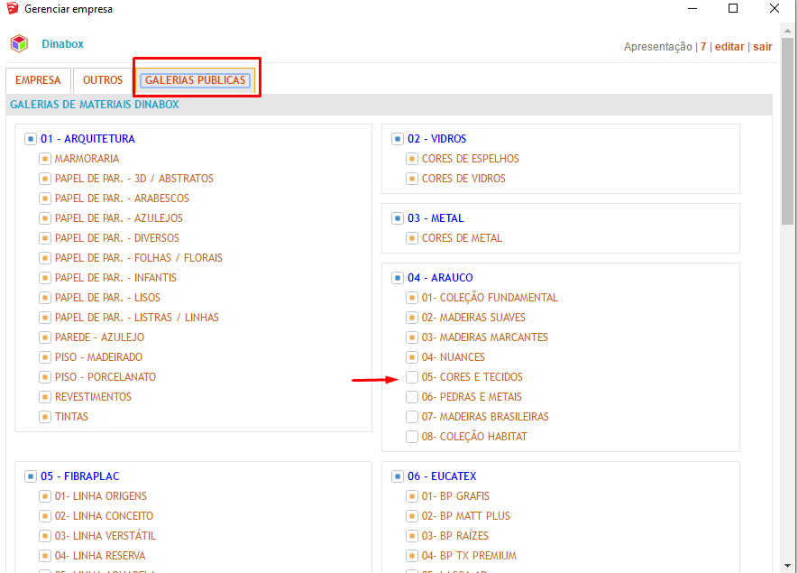
Task: Click the vertical scrollbar thumb
Action: (x=788, y=131)
